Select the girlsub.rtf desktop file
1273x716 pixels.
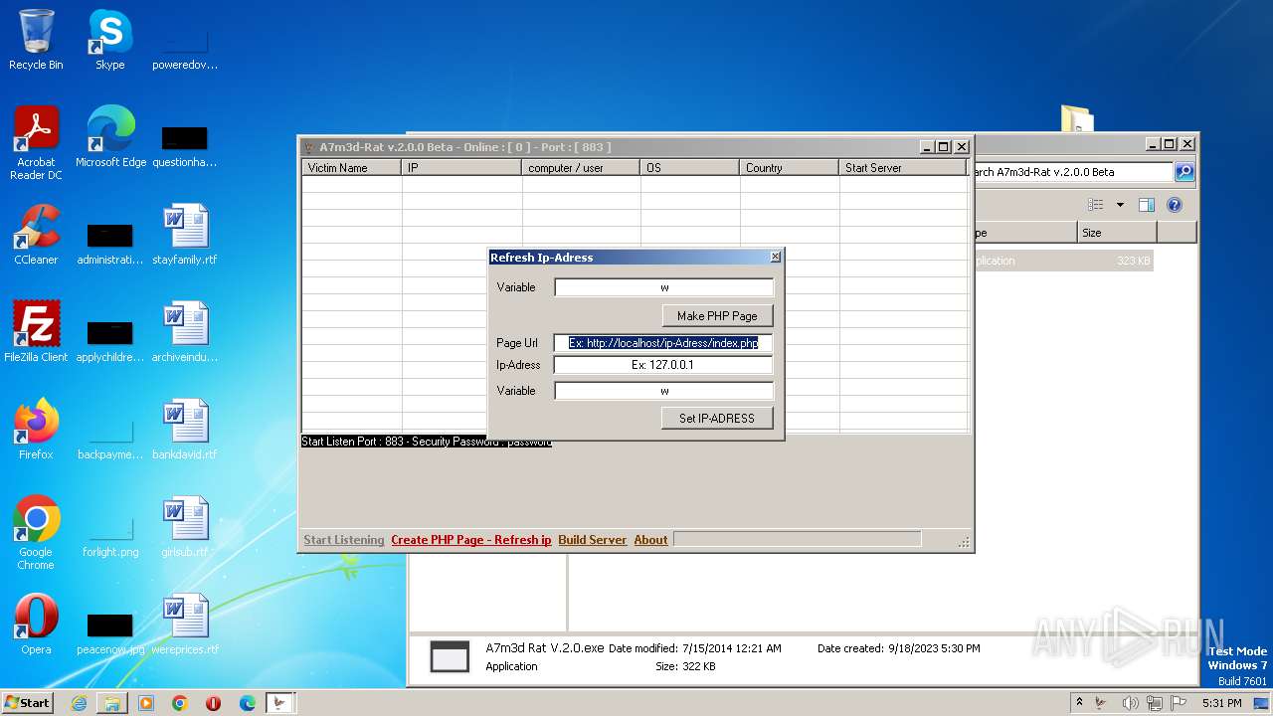(185, 526)
